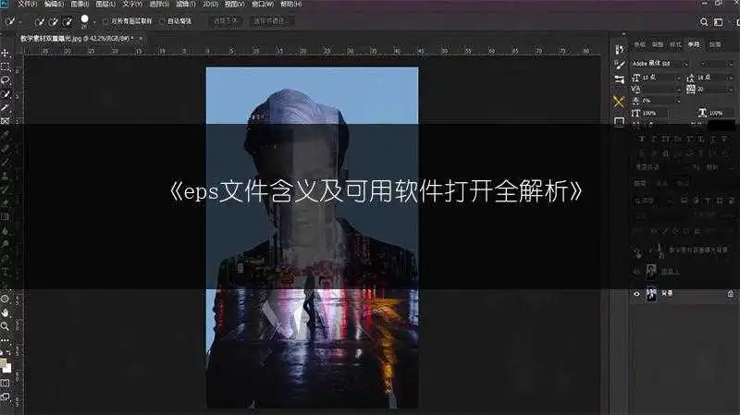Open the workspace switcher icon
740x415 pixels.
pyautogui.click(x=719, y=21)
